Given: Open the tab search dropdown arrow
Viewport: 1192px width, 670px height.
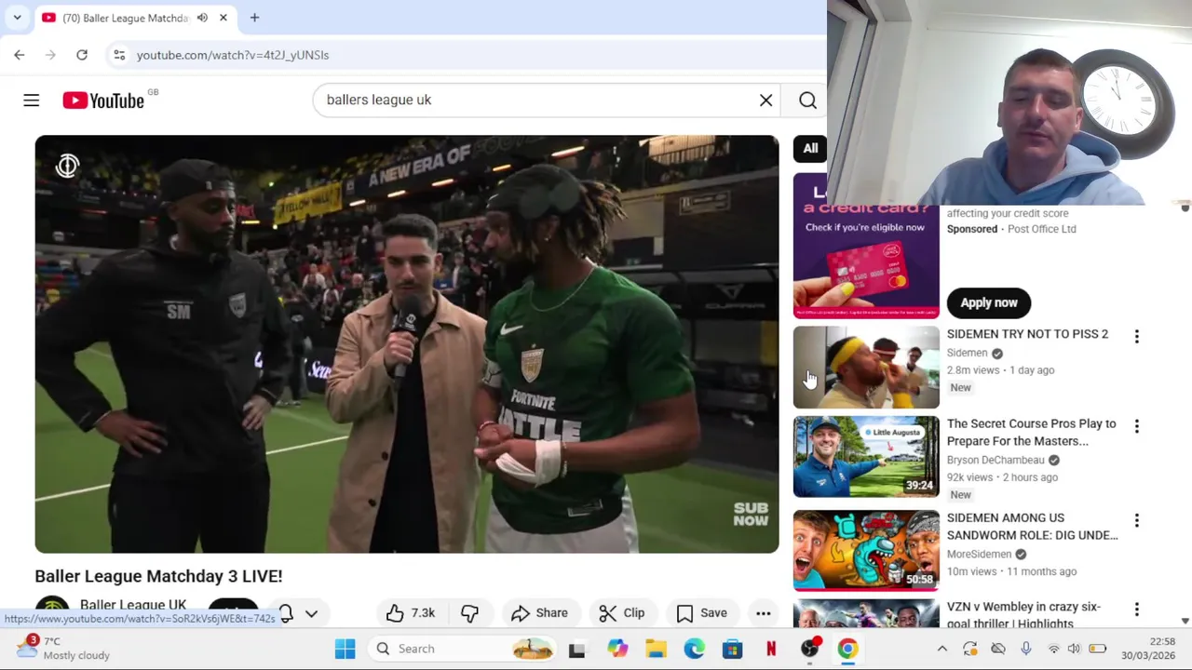Looking at the screenshot, I should pos(17,18).
